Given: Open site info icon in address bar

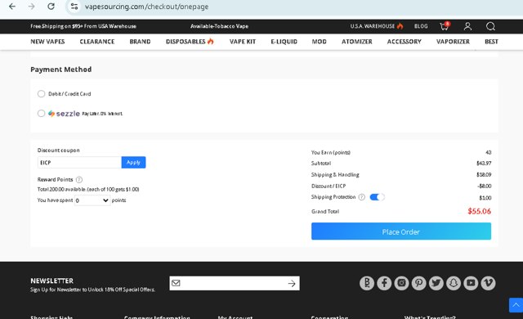Looking at the screenshot, I should (74, 7).
